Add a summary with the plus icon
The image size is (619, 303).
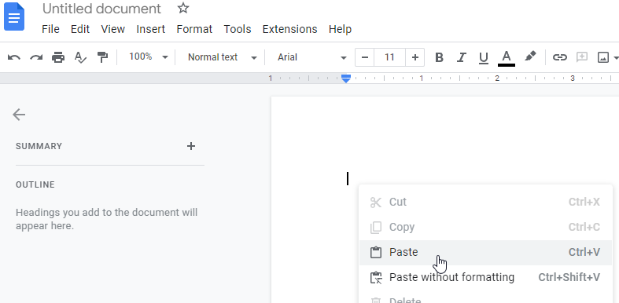[x=191, y=146]
